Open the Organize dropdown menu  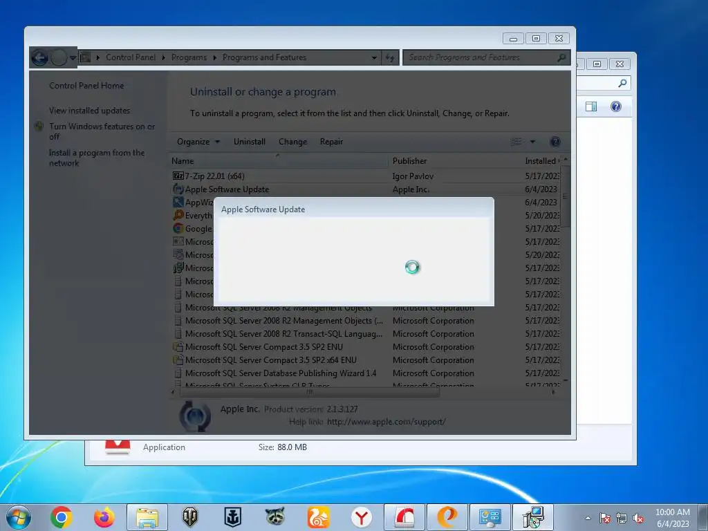(x=198, y=141)
